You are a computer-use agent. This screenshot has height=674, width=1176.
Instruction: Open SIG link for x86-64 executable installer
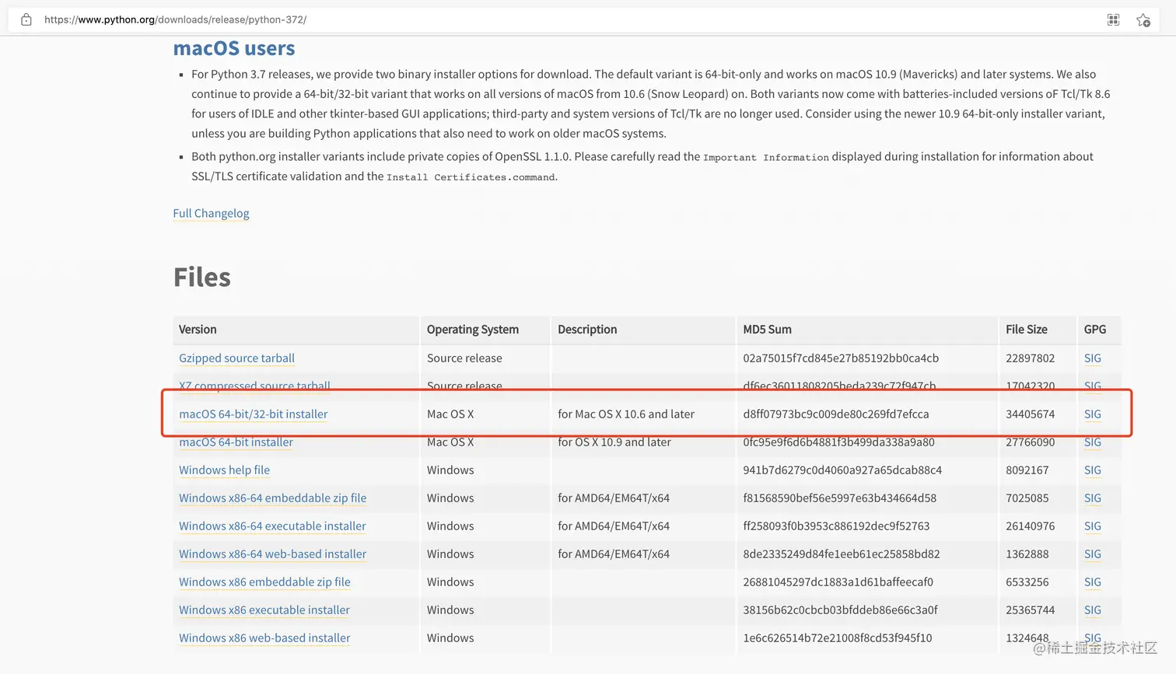(x=1092, y=526)
